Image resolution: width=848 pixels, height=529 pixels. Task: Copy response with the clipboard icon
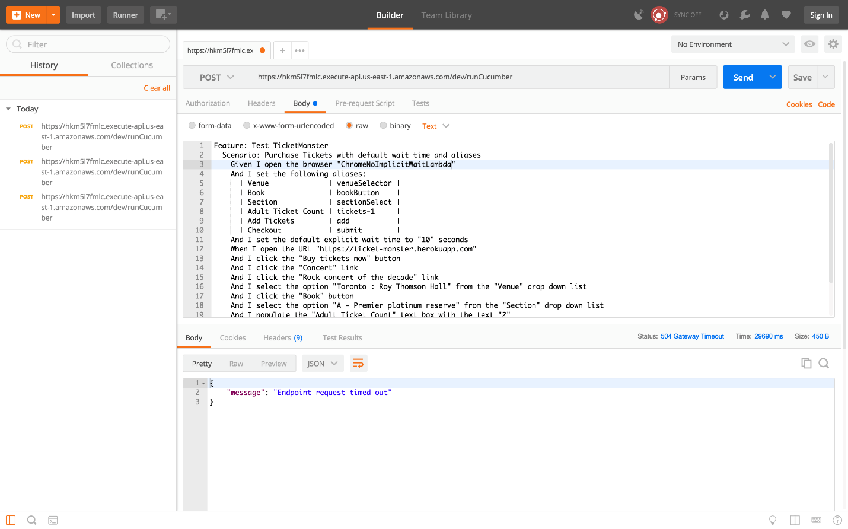tap(806, 364)
